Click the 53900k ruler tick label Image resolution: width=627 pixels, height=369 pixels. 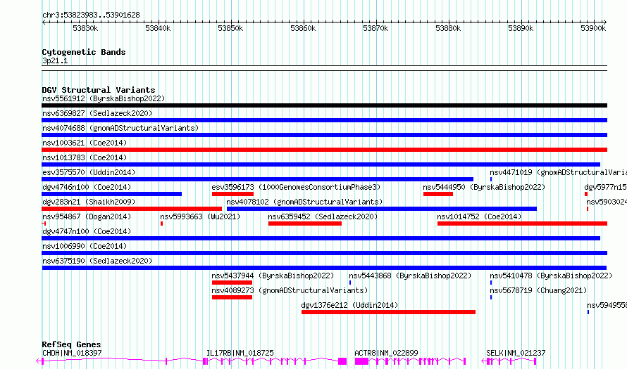click(593, 28)
